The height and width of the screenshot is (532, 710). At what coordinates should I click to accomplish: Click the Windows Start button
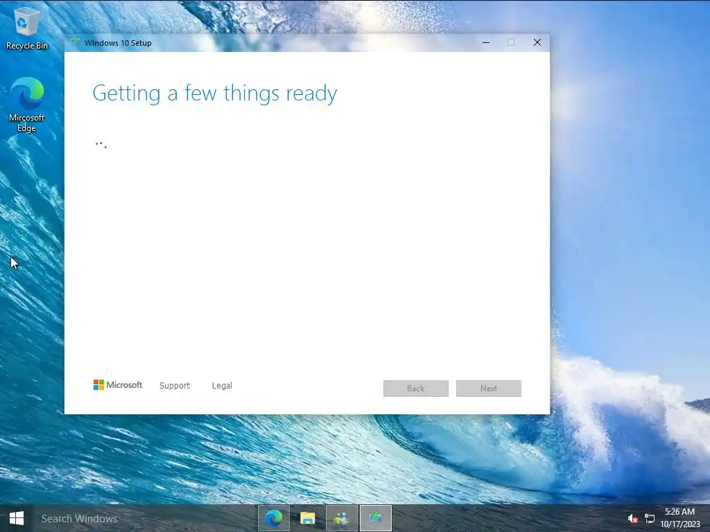click(17, 518)
